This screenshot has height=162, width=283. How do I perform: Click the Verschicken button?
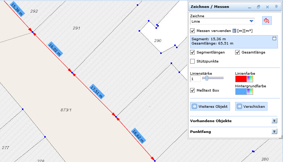[x=251, y=106]
